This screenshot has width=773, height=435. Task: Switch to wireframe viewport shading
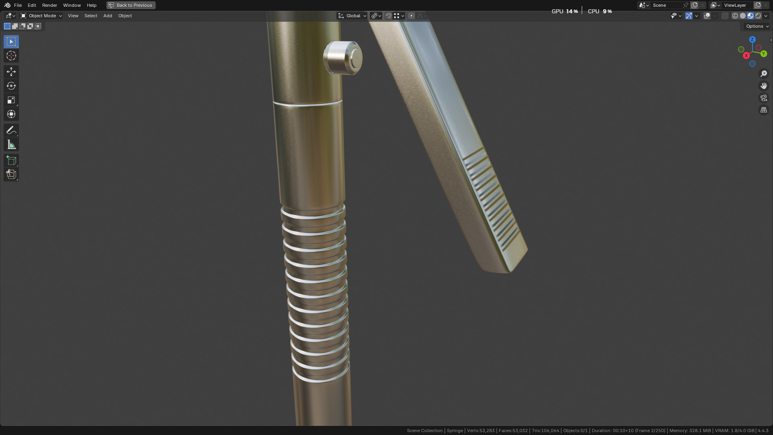coord(735,16)
